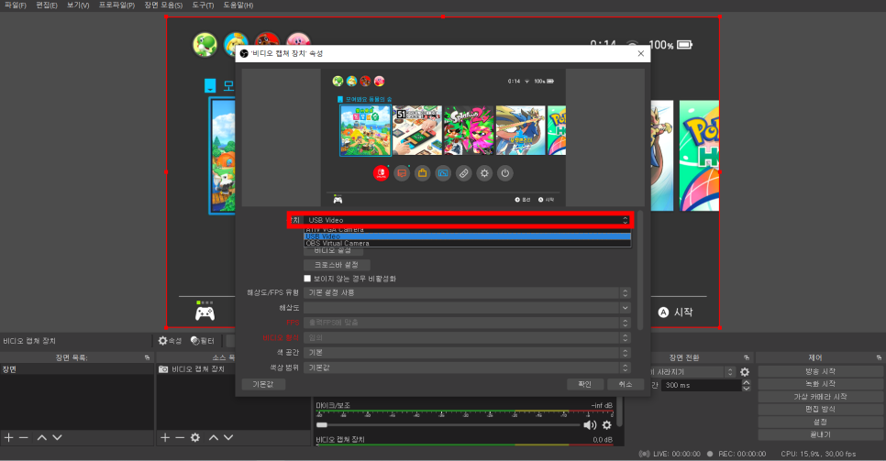This screenshot has height=461, width=886.
Task: Click the 비디오 캡쳐 장치 camera source icon
Action: [163, 369]
